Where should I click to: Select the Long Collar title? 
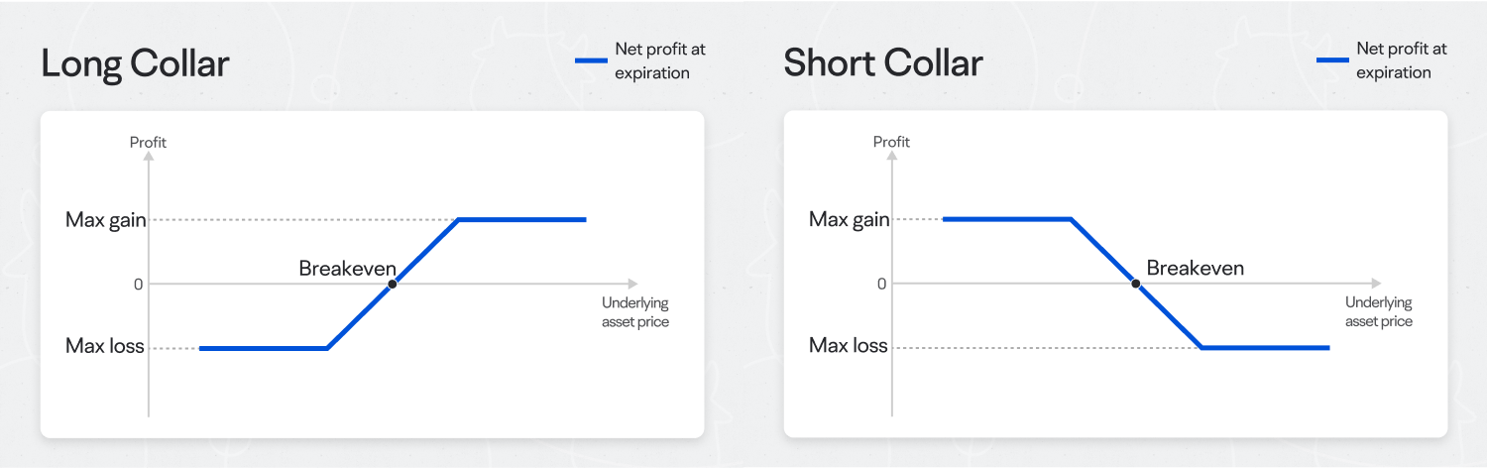click(x=136, y=64)
